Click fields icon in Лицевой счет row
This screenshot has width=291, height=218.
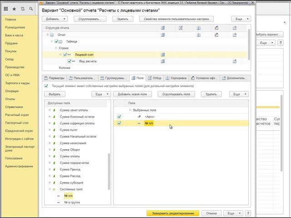(163, 54)
